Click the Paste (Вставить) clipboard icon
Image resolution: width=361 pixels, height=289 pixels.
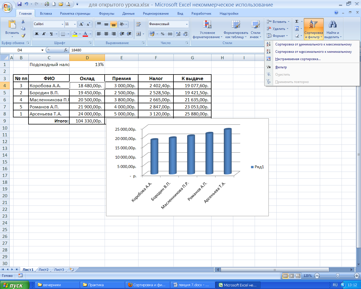click(12, 25)
